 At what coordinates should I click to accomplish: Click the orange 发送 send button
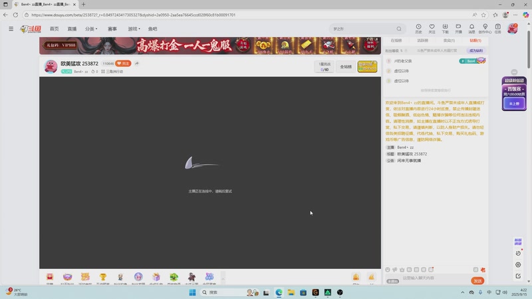(477, 280)
